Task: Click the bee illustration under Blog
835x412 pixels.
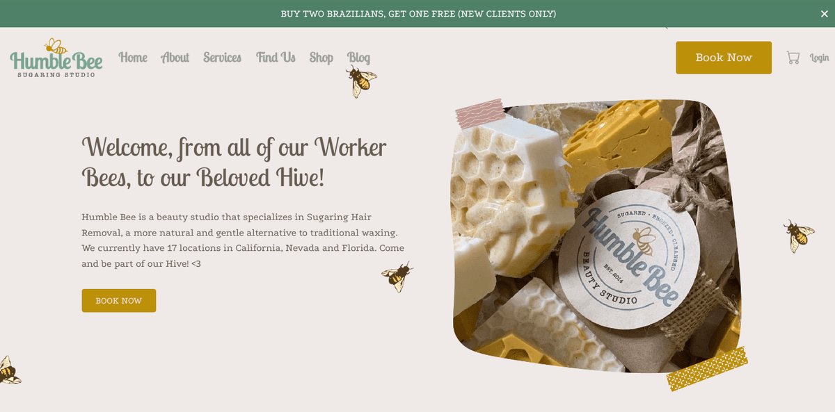Action: 361,81
